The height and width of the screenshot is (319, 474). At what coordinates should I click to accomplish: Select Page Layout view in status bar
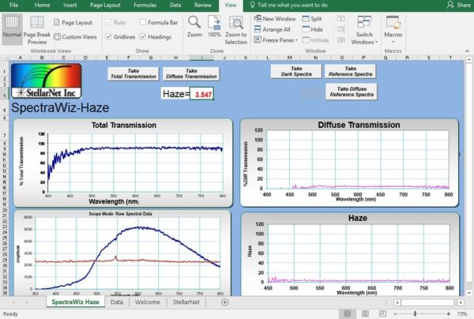click(365, 313)
